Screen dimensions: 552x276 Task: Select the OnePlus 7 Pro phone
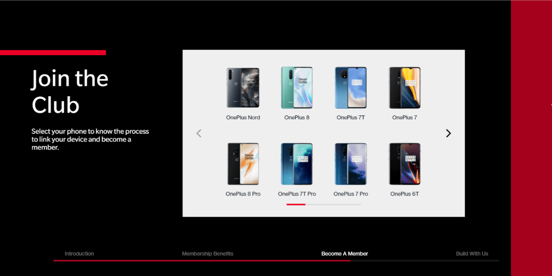click(351, 164)
